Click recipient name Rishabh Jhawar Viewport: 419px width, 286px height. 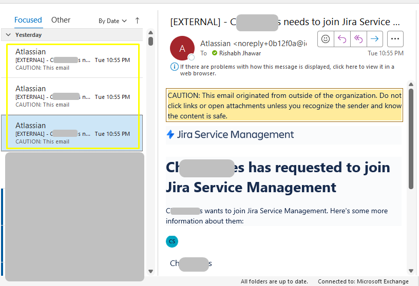click(240, 53)
